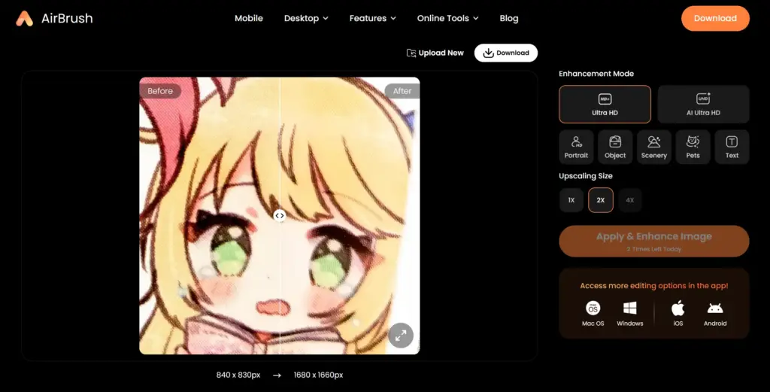The image size is (770, 392).
Task: Click the white Download button above the image
Action: pyautogui.click(x=506, y=53)
